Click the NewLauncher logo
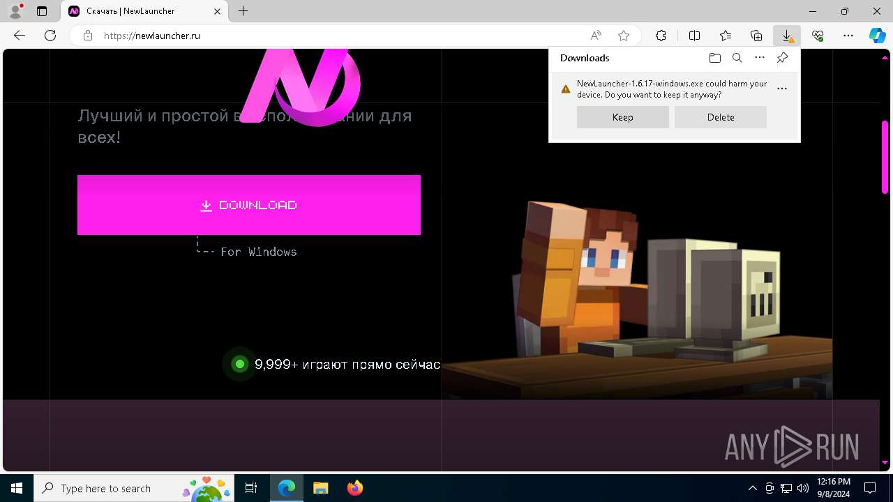 tap(301, 87)
